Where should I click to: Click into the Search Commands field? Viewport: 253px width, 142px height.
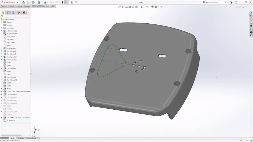214,2
